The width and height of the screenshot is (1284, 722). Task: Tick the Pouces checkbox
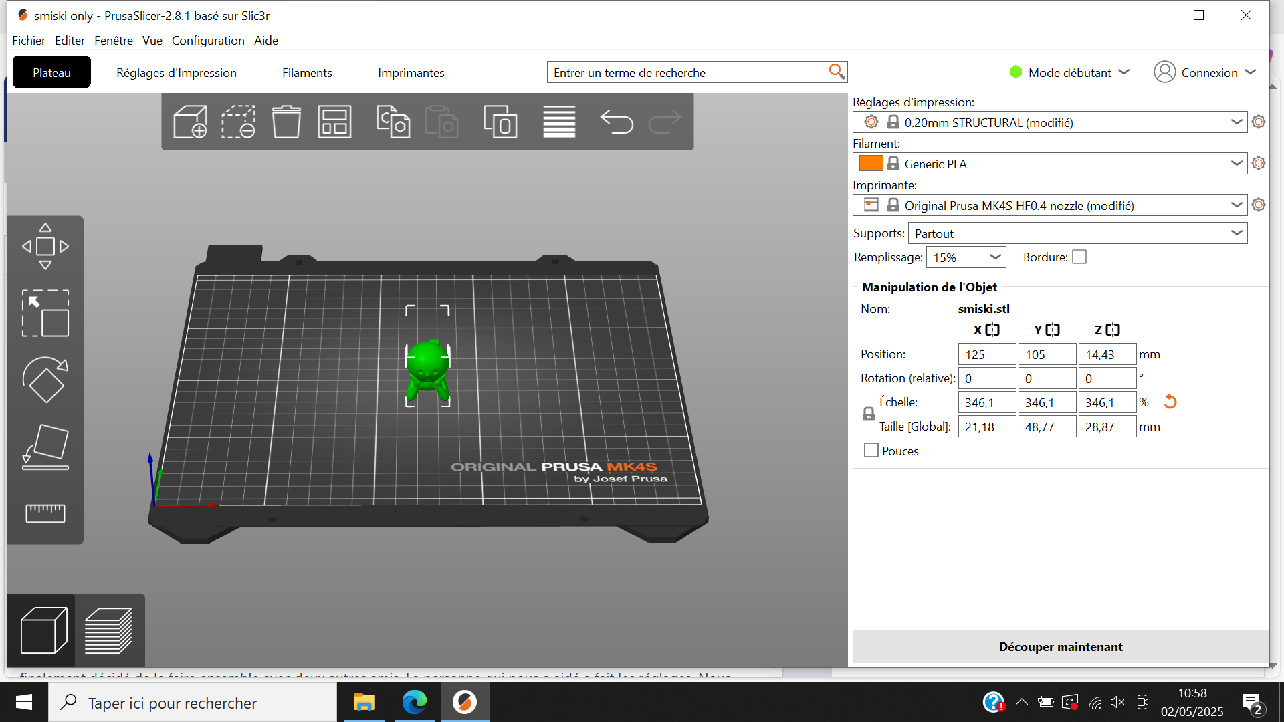871,451
